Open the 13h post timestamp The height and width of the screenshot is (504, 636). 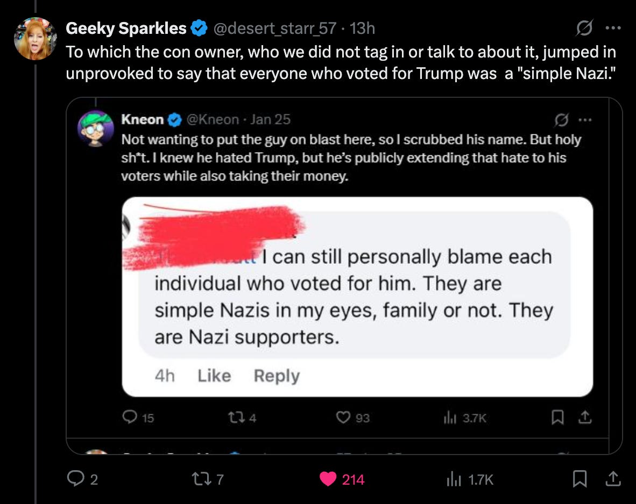(x=362, y=28)
